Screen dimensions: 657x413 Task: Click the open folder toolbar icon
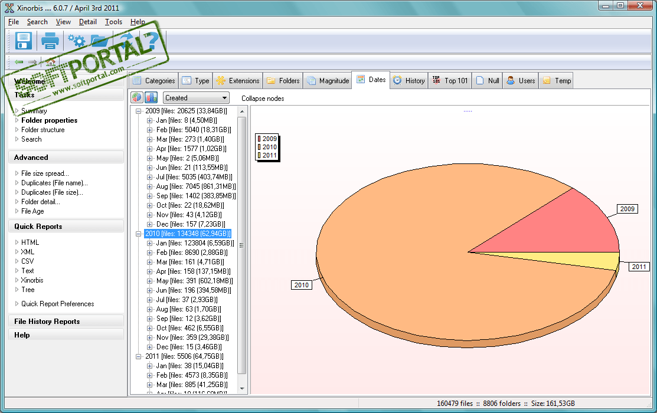(99, 41)
